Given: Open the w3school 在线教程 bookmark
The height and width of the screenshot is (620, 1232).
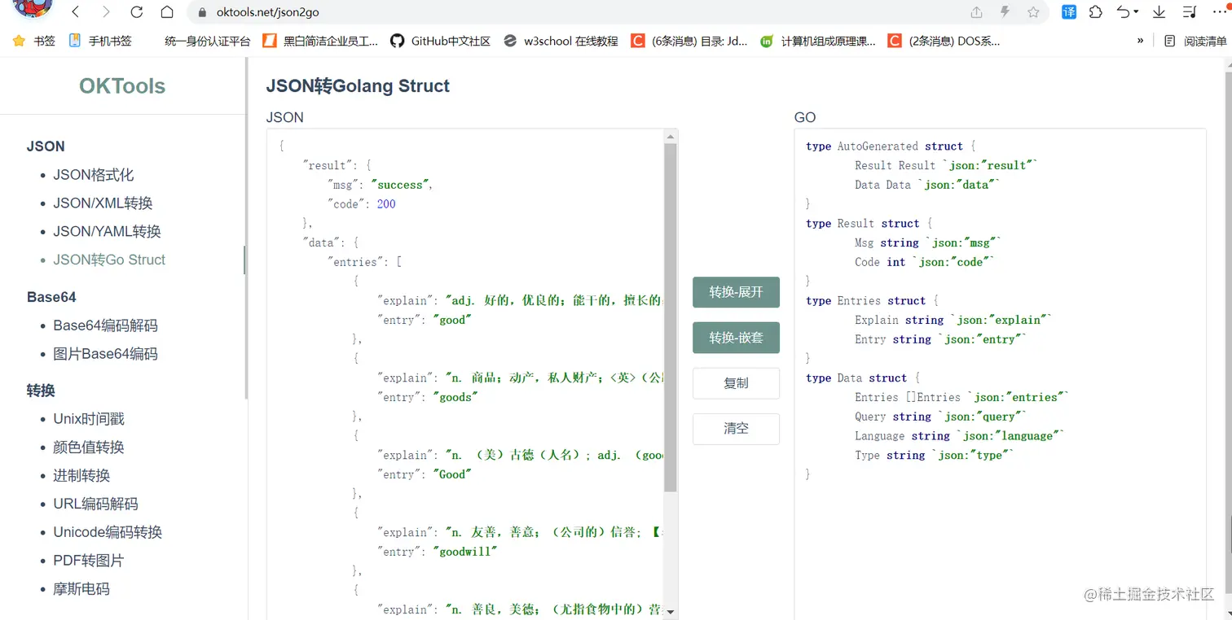Looking at the screenshot, I should point(561,41).
